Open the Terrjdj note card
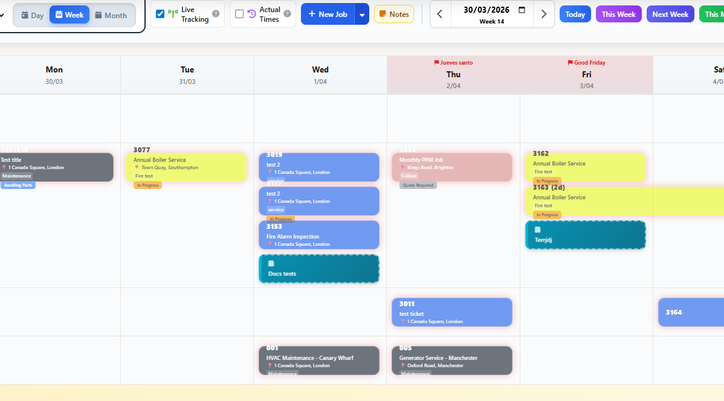 586,235
